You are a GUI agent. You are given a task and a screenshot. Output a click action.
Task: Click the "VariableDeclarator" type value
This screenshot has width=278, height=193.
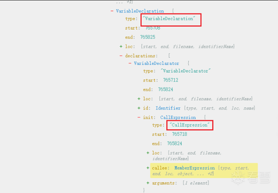[185, 71]
